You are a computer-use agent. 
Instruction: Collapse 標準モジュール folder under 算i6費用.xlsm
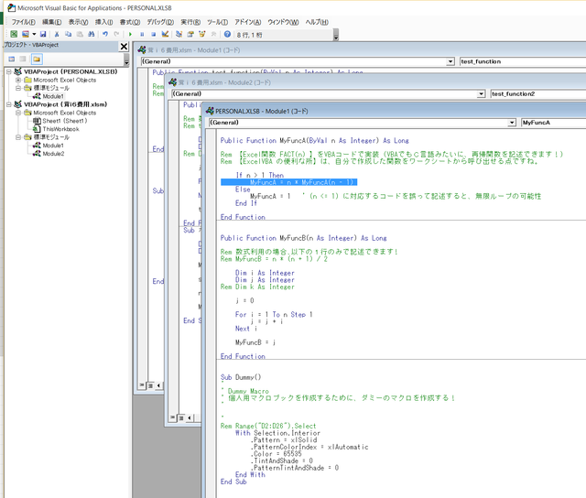18,137
